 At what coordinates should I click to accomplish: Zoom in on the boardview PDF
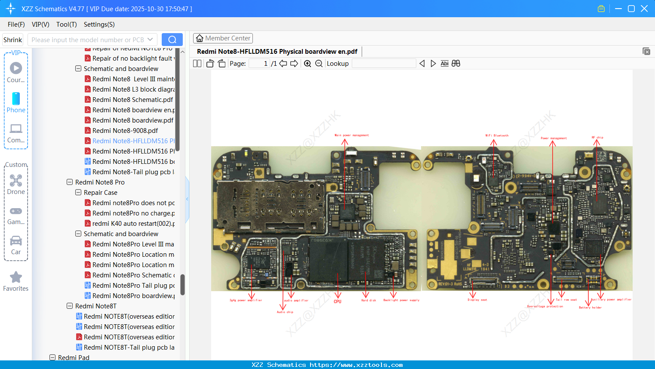click(x=308, y=63)
